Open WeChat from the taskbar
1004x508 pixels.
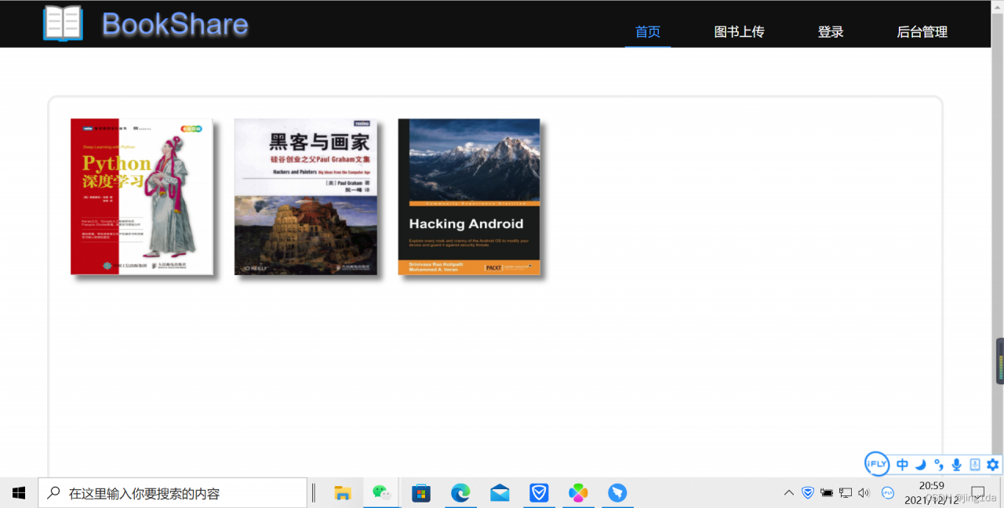coord(381,493)
